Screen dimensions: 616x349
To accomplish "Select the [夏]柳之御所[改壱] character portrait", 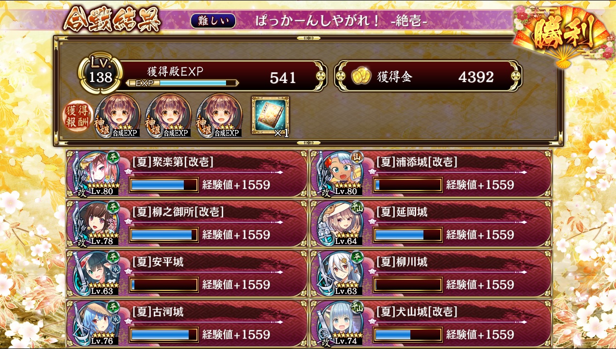I will coord(97,223).
